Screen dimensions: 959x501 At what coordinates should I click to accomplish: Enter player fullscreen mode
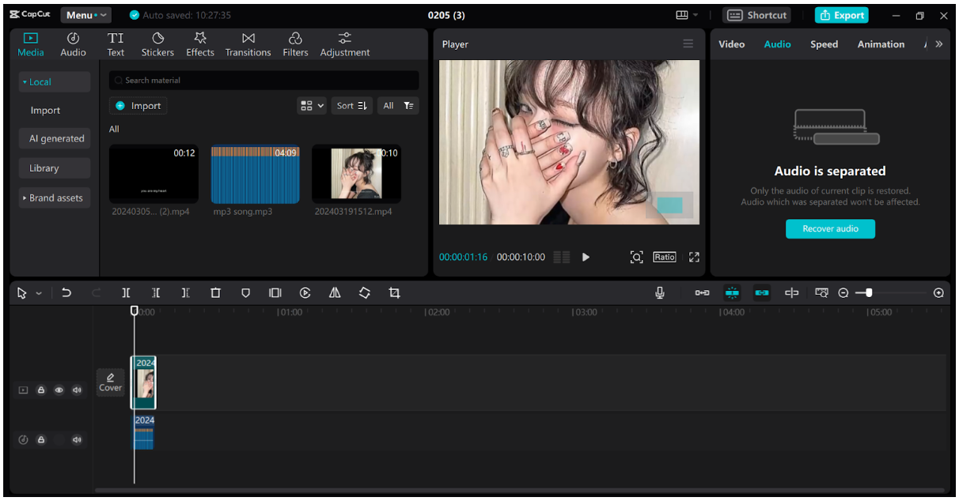click(x=694, y=257)
